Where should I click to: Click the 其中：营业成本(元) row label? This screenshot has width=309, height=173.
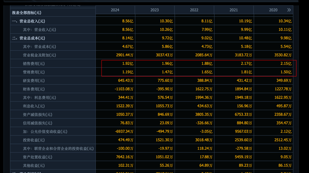point(39,47)
